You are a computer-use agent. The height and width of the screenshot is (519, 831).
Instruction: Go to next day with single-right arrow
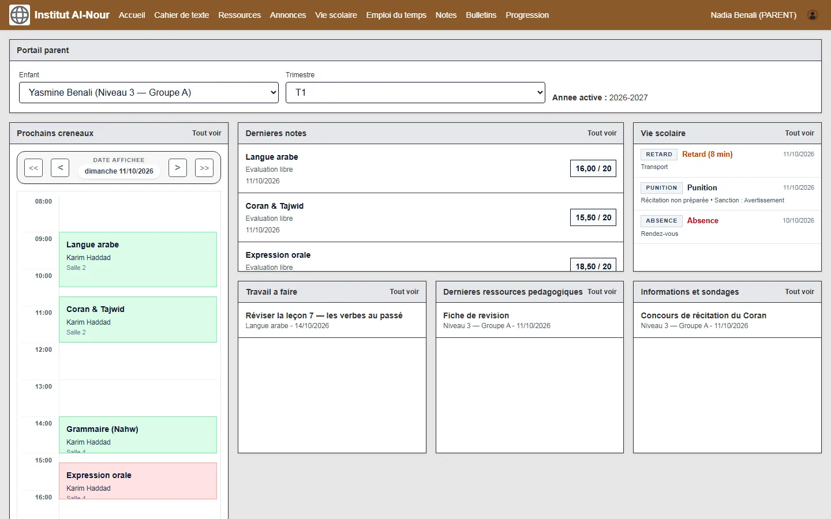click(178, 168)
